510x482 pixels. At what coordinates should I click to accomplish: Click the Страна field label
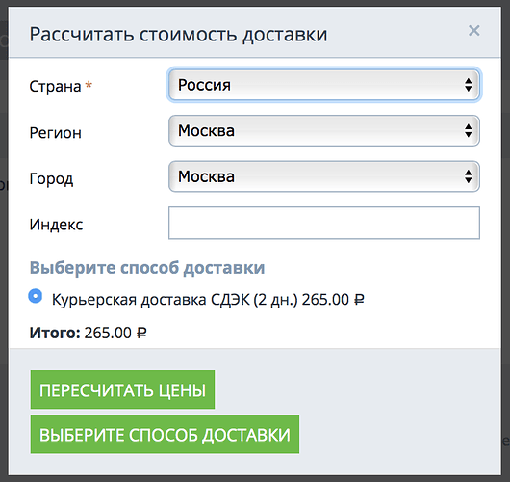point(55,87)
